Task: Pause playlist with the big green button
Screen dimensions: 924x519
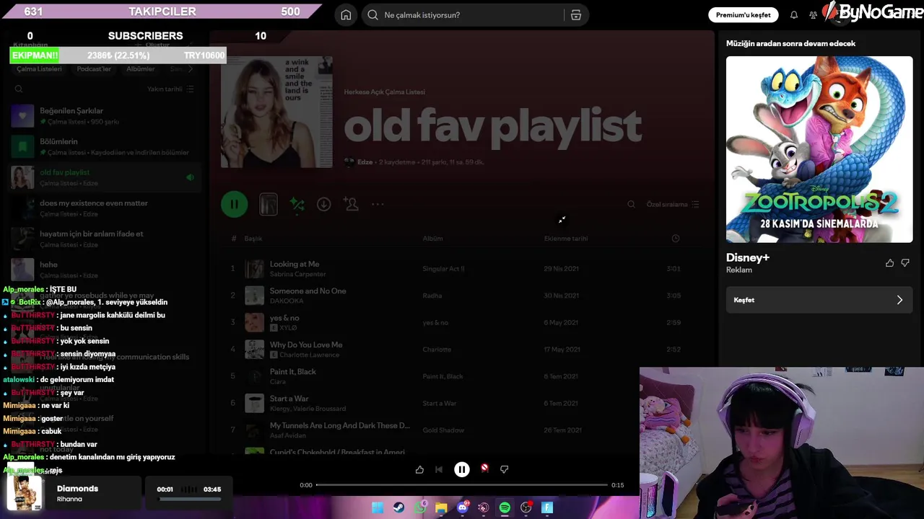Action: [x=234, y=204]
